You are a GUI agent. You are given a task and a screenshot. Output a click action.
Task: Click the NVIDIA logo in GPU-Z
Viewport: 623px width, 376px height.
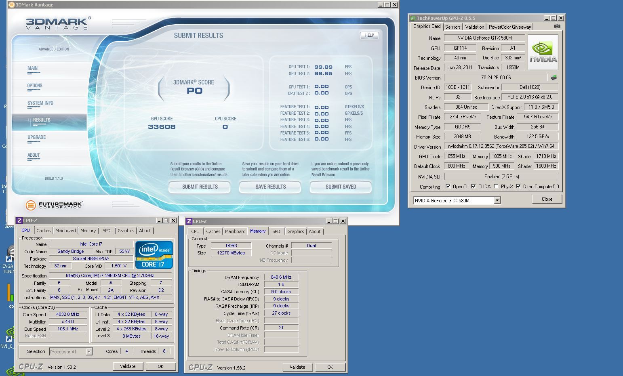[543, 53]
